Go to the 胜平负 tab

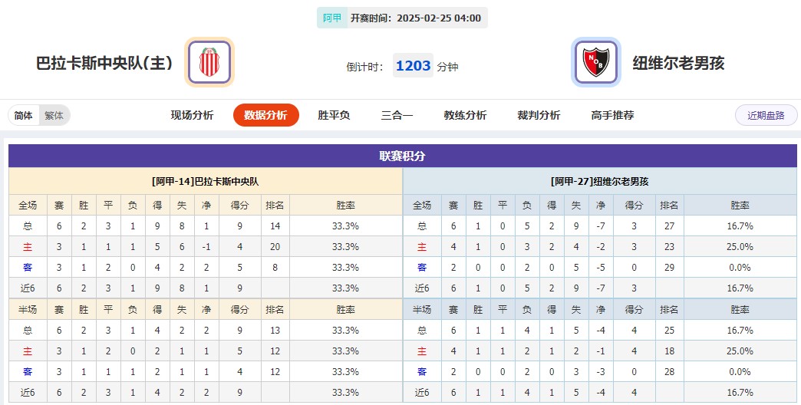click(x=334, y=116)
